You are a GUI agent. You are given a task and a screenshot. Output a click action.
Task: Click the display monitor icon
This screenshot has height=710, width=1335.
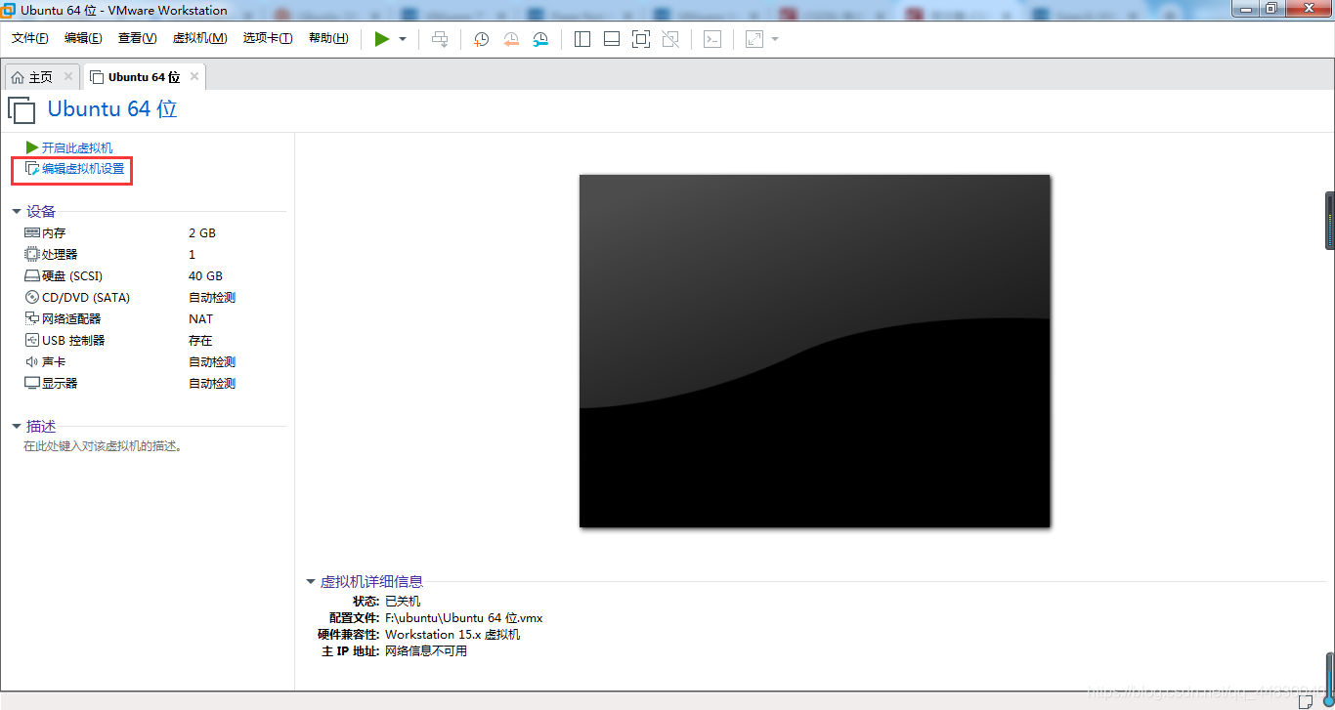(x=32, y=384)
